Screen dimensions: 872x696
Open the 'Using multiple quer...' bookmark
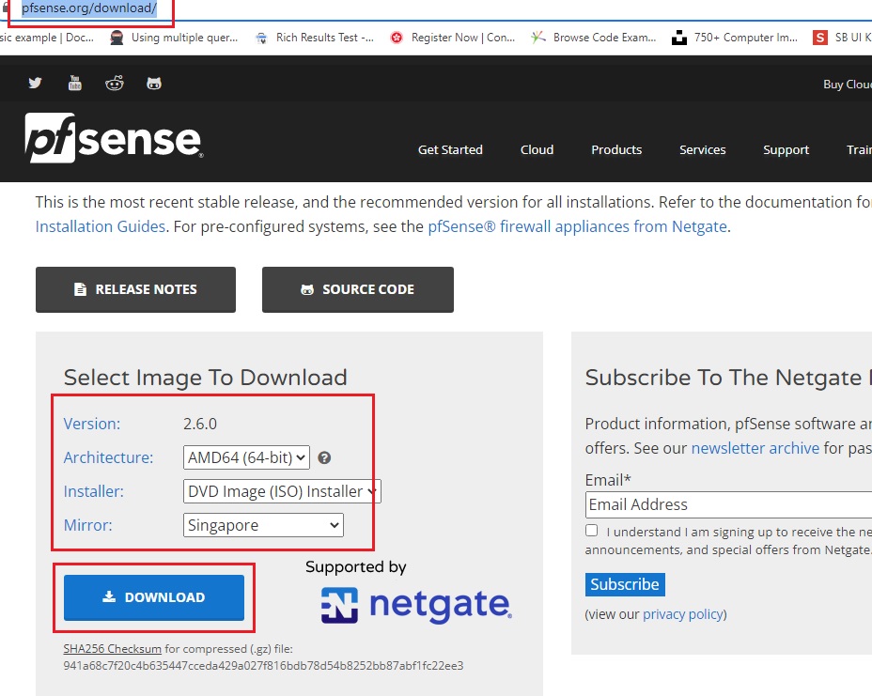(x=174, y=38)
